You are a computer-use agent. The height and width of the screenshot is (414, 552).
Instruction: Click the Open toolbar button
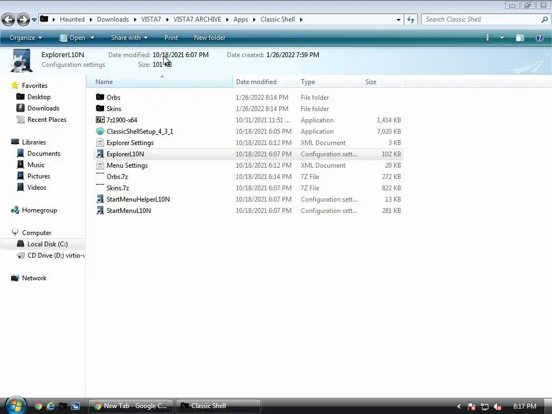(x=73, y=38)
